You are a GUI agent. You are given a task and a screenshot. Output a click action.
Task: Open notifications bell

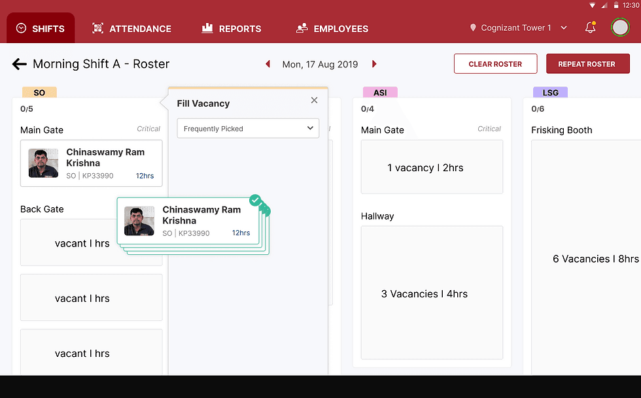(x=590, y=27)
